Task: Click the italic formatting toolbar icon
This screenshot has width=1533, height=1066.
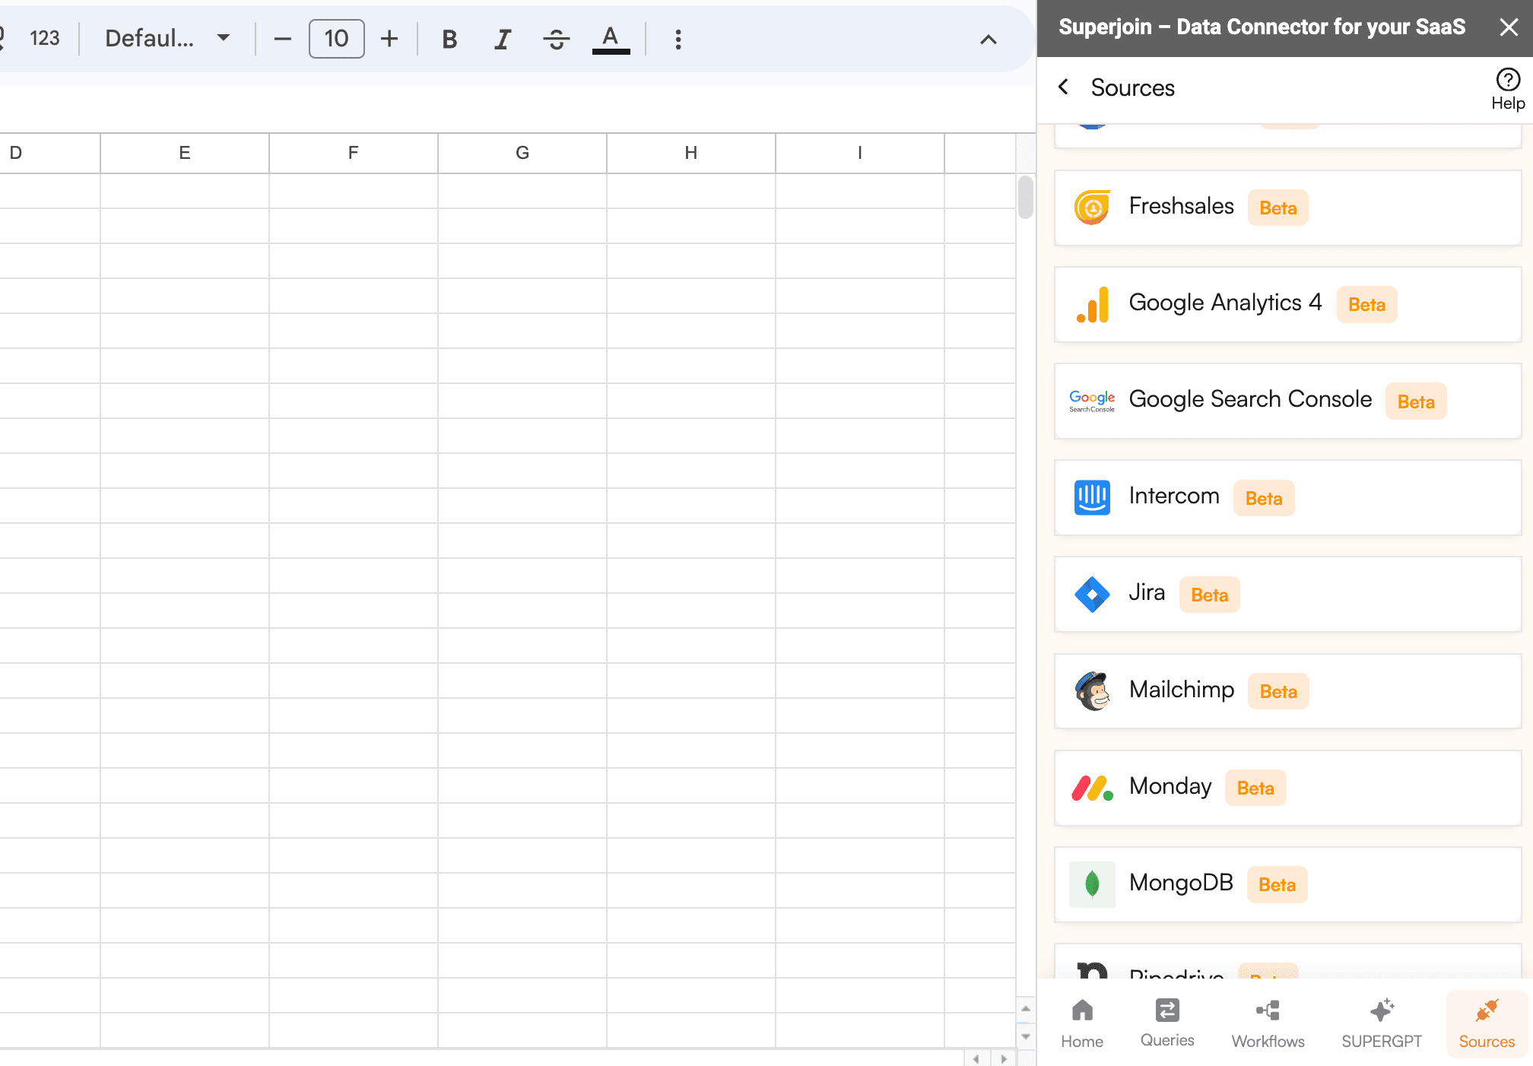Action: 502,40
